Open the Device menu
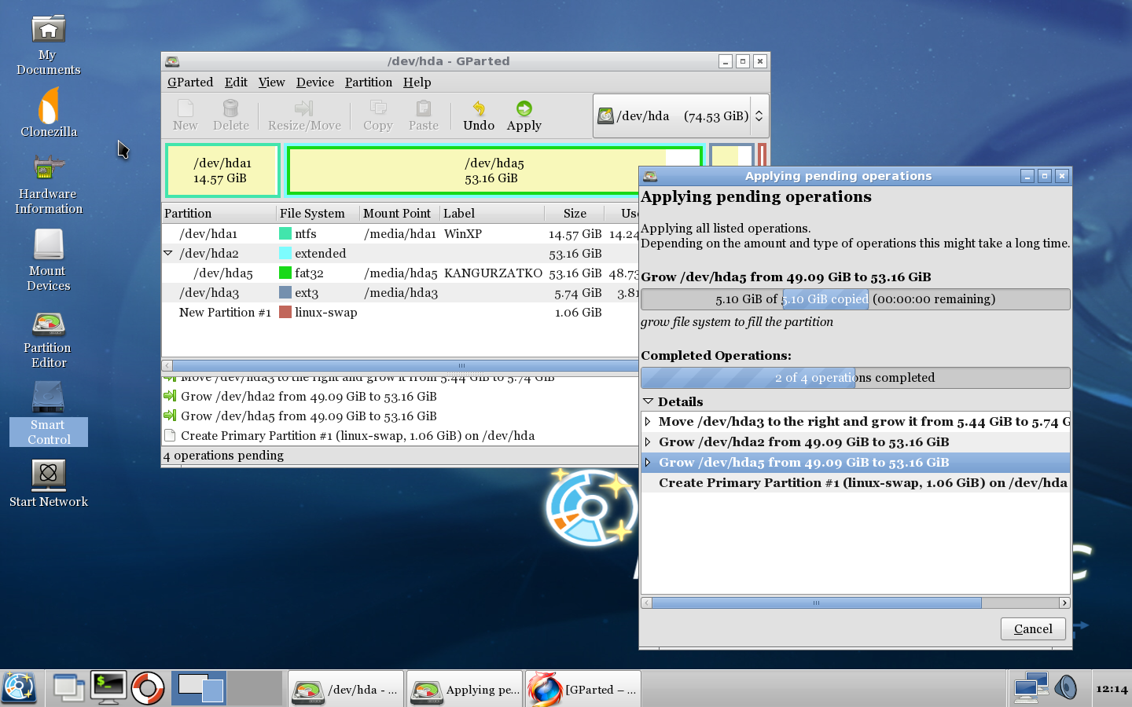Screen dimensions: 1132x707 [314, 82]
